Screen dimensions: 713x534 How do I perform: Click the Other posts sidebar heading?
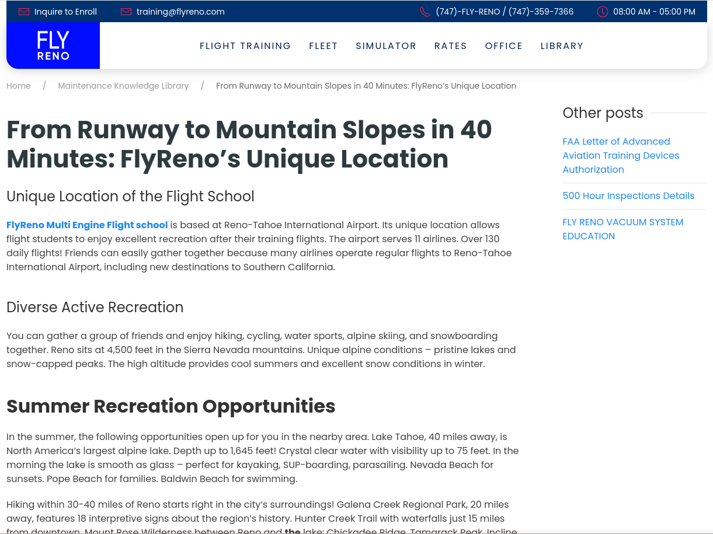pyautogui.click(x=603, y=113)
